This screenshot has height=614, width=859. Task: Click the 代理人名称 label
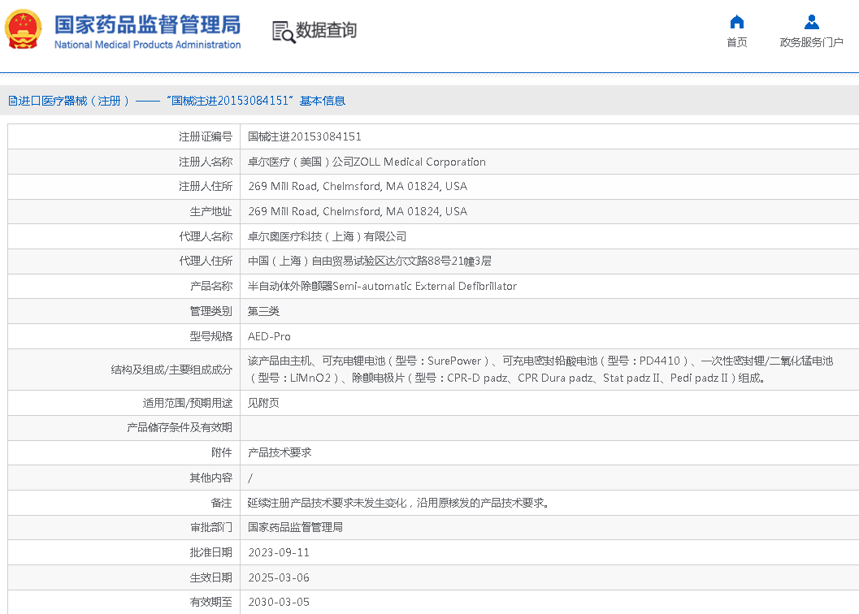(206, 236)
